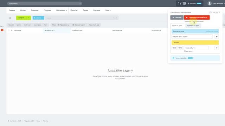Open the Корзина menu tab
The image size is (225, 126).
pyautogui.click(x=97, y=10)
